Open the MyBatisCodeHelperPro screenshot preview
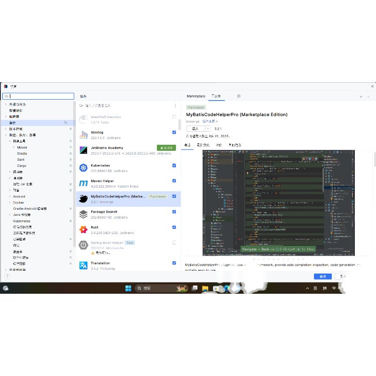This screenshot has height=376, width=376. (x=278, y=203)
